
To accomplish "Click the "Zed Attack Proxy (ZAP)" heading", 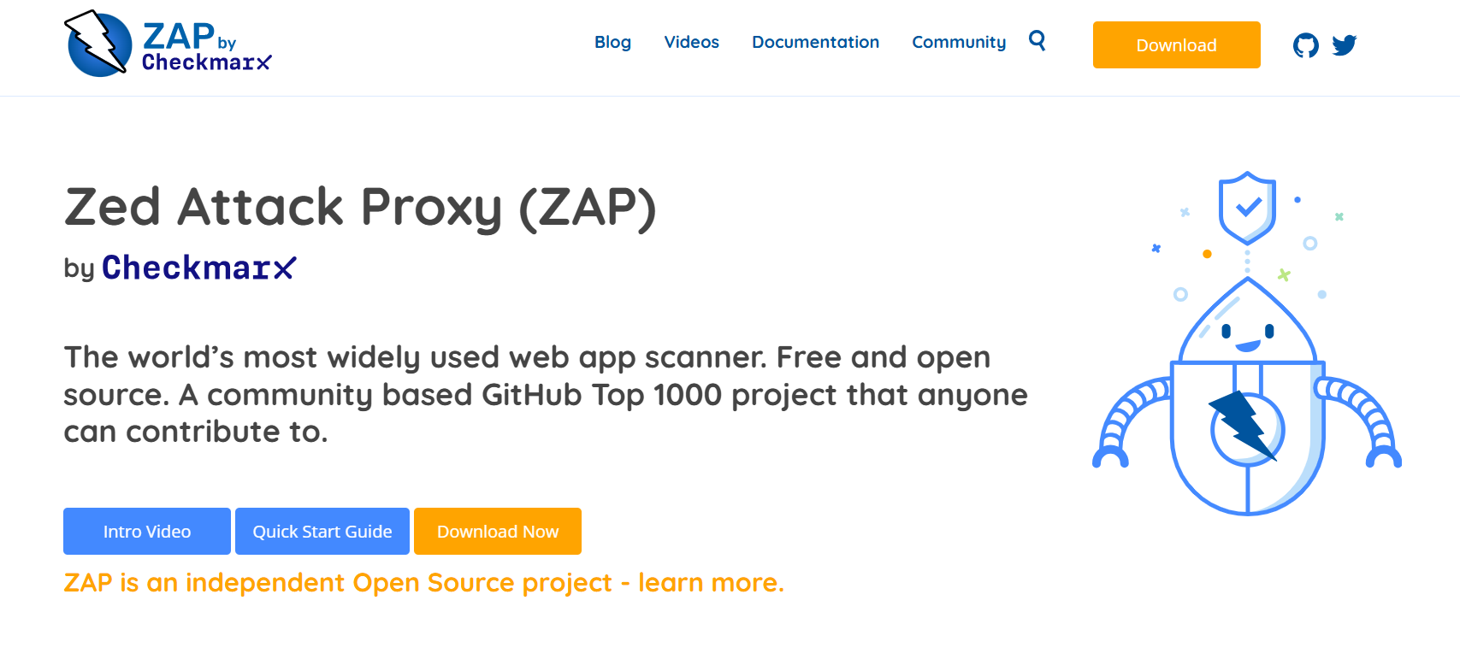I will coord(360,208).
